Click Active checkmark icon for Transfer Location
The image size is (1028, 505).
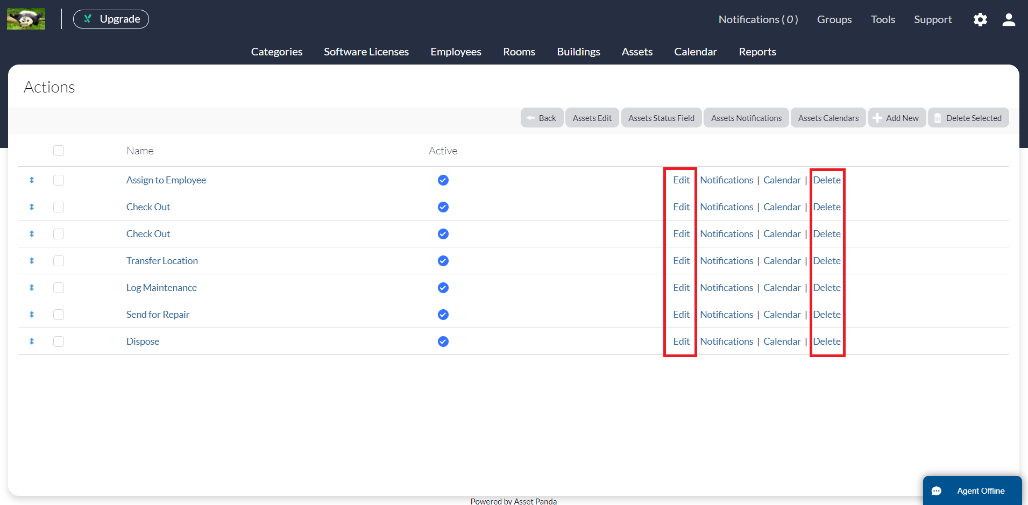443,261
